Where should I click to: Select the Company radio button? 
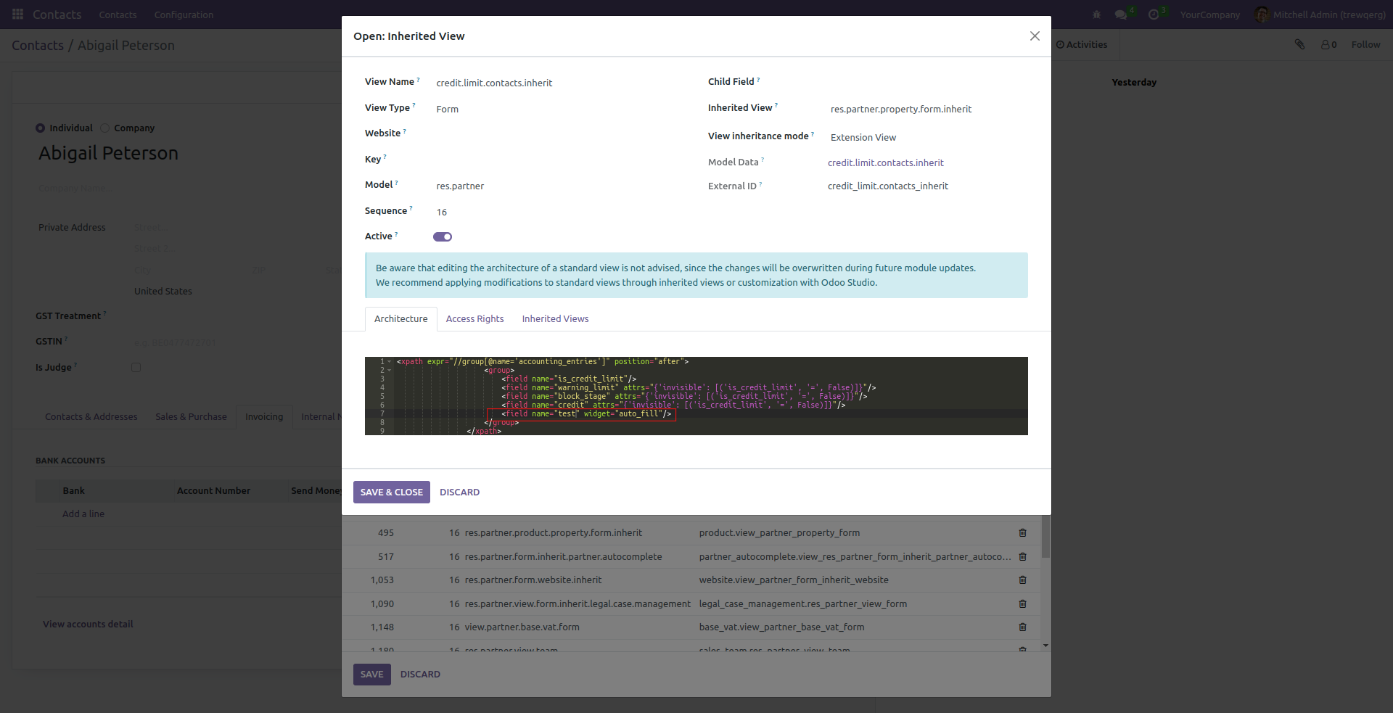pyautogui.click(x=105, y=128)
